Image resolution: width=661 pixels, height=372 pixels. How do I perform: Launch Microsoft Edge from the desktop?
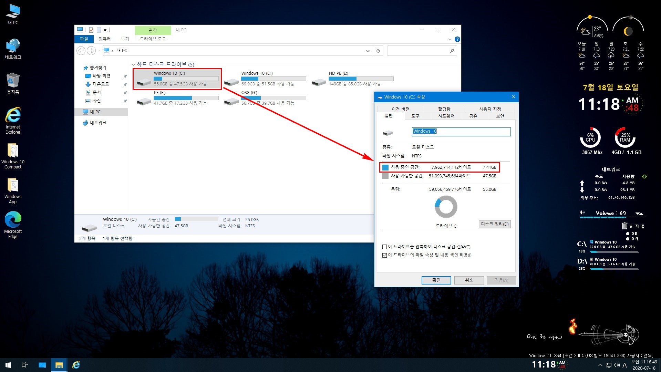(13, 225)
